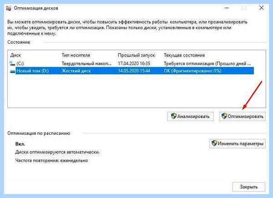Sort by the Диск column header
273x198 pixels.
point(15,55)
